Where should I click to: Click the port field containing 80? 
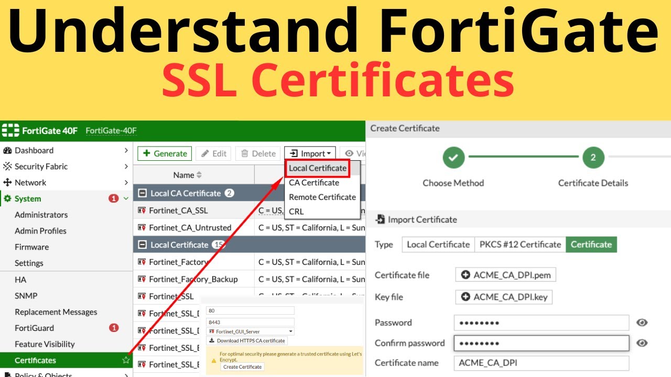[250, 311]
